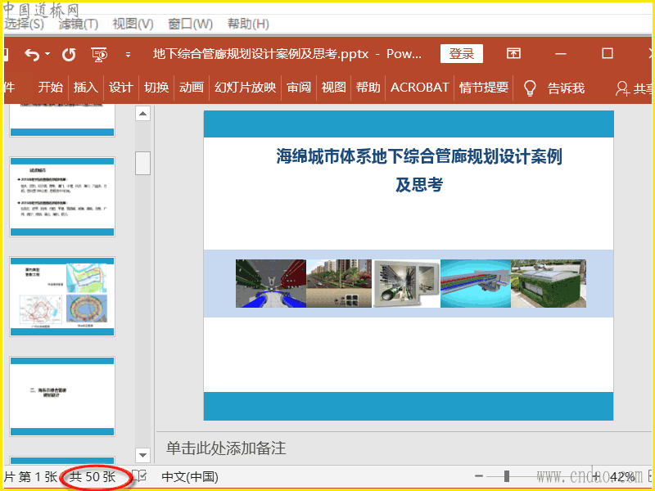Viewport: 655px width, 491px height.
Task: Open background window 选择(S) menu
Action: click(x=24, y=24)
